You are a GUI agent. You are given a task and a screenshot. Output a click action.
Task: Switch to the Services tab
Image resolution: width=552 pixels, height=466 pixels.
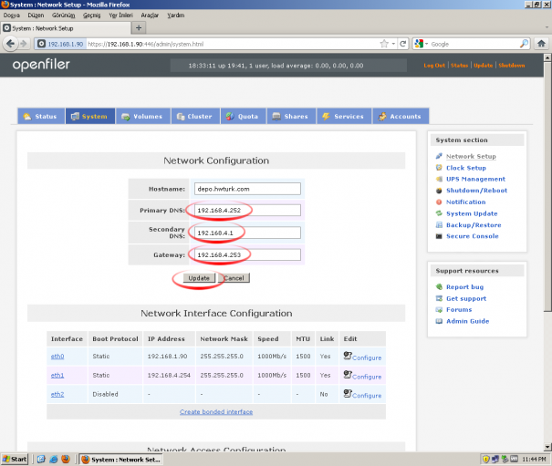[x=344, y=116]
